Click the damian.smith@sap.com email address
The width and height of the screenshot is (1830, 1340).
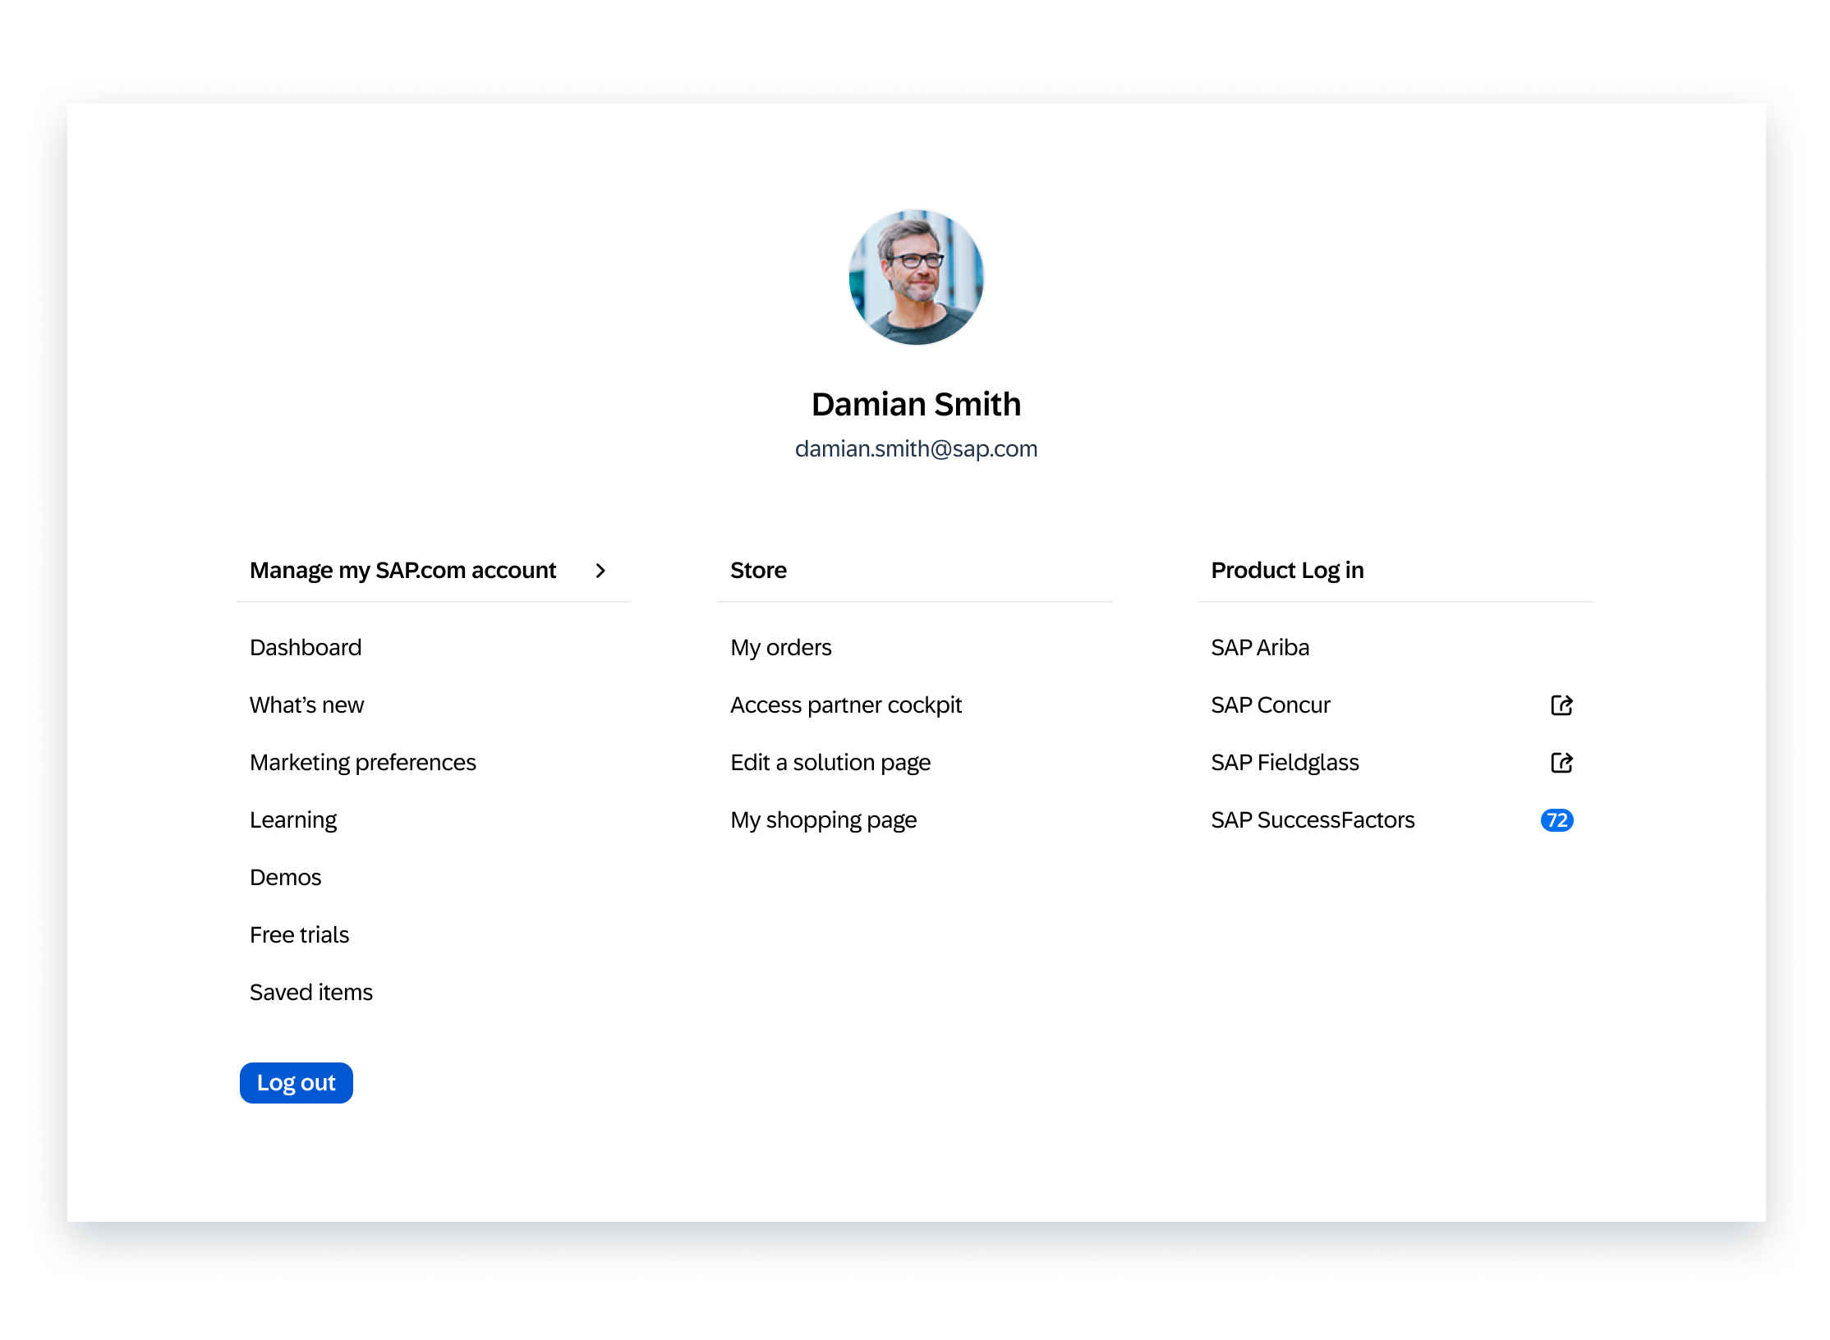coord(916,448)
